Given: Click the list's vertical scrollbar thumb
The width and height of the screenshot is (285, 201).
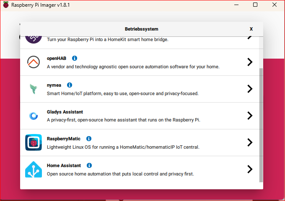Looking at the screenshot, I should pyautogui.click(x=261, y=125).
